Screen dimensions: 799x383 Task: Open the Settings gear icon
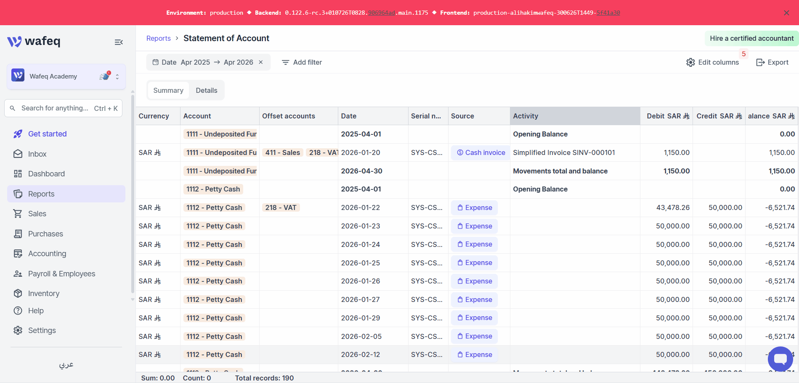click(18, 331)
